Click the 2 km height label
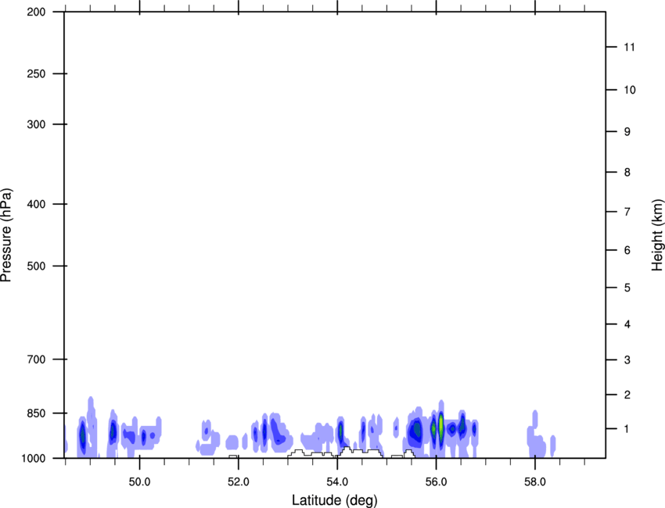The image size is (665, 508). [627, 395]
